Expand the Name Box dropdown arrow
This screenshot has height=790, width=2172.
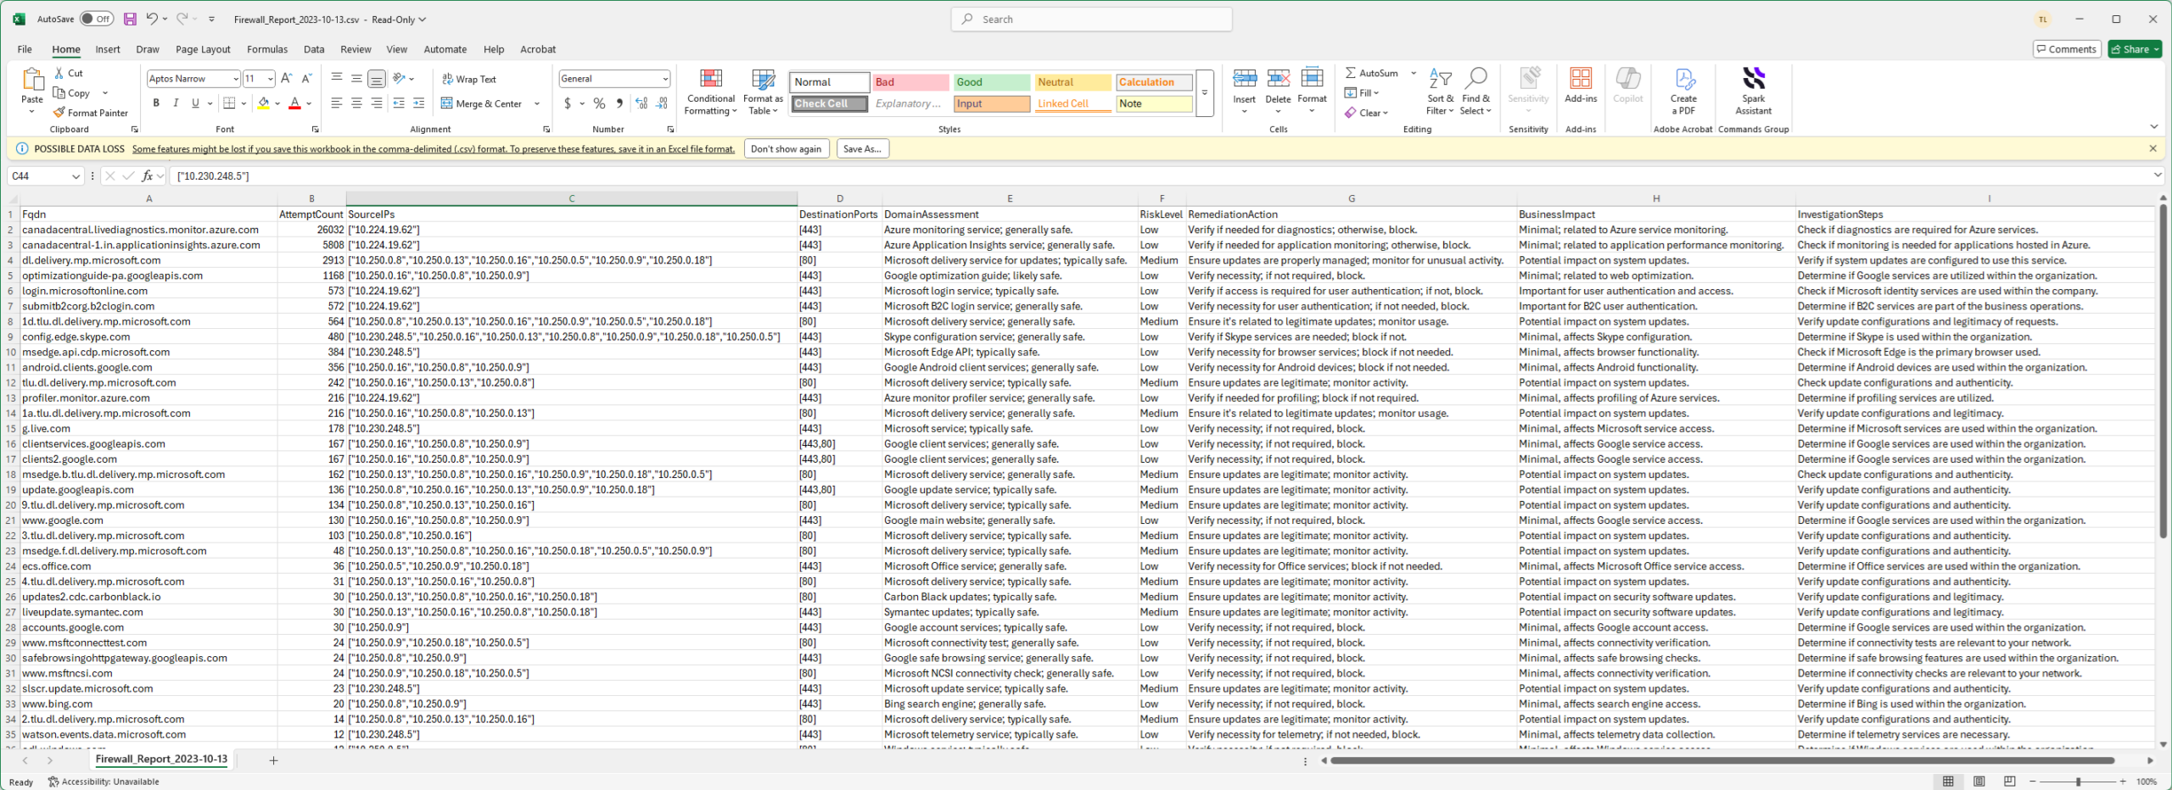tap(76, 176)
